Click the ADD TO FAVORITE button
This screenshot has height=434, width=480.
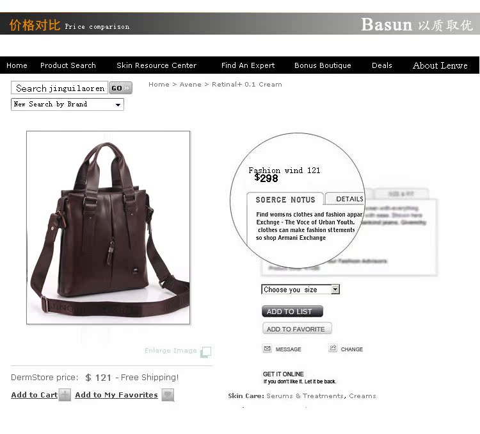tap(297, 329)
